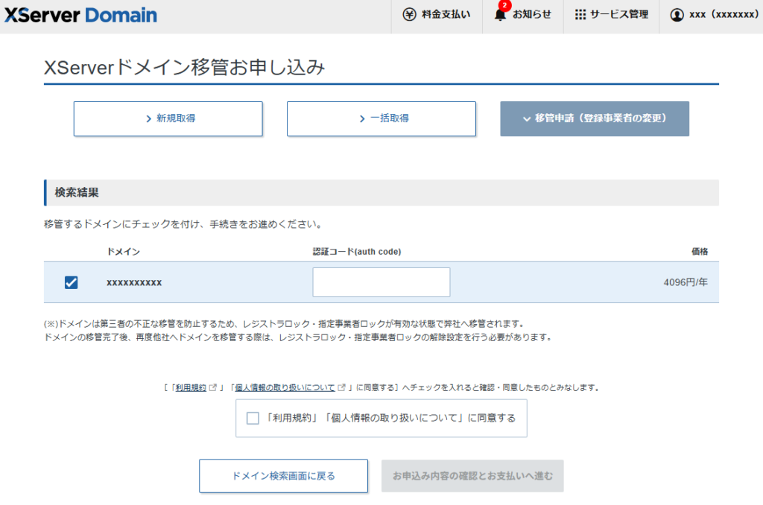
Task: Click ドメイン検索画面に戻る button
Action: pyautogui.click(x=283, y=476)
